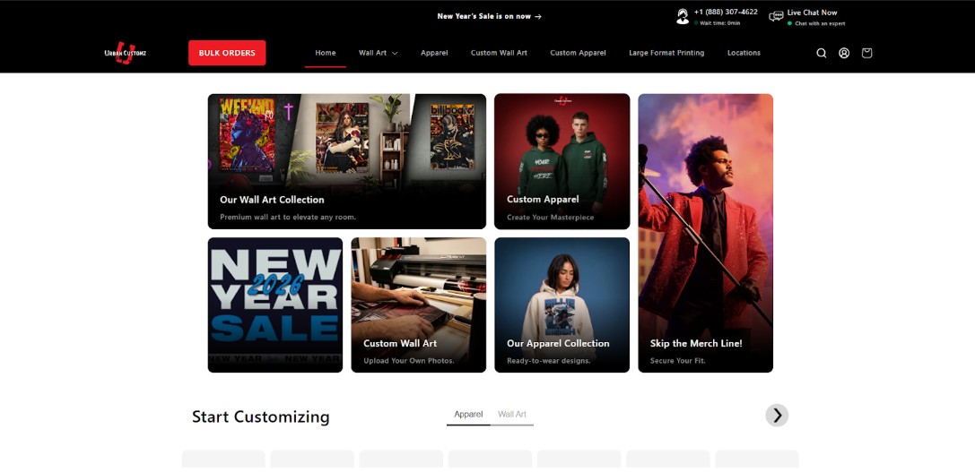Open the New Year Sale 2026 banner
Image resolution: width=975 pixels, height=472 pixels.
click(x=274, y=305)
